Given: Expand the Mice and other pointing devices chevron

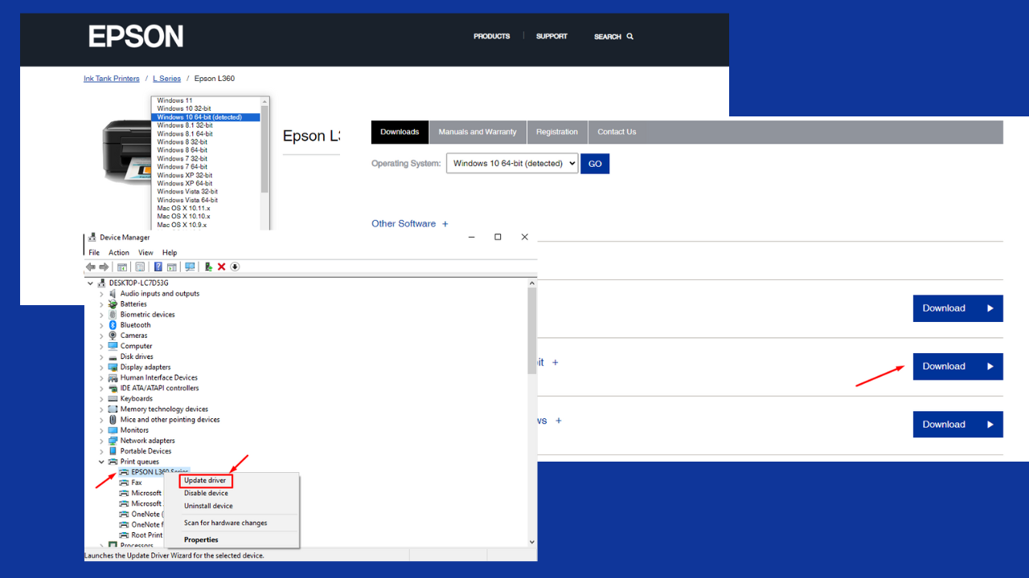Looking at the screenshot, I should coord(101,420).
